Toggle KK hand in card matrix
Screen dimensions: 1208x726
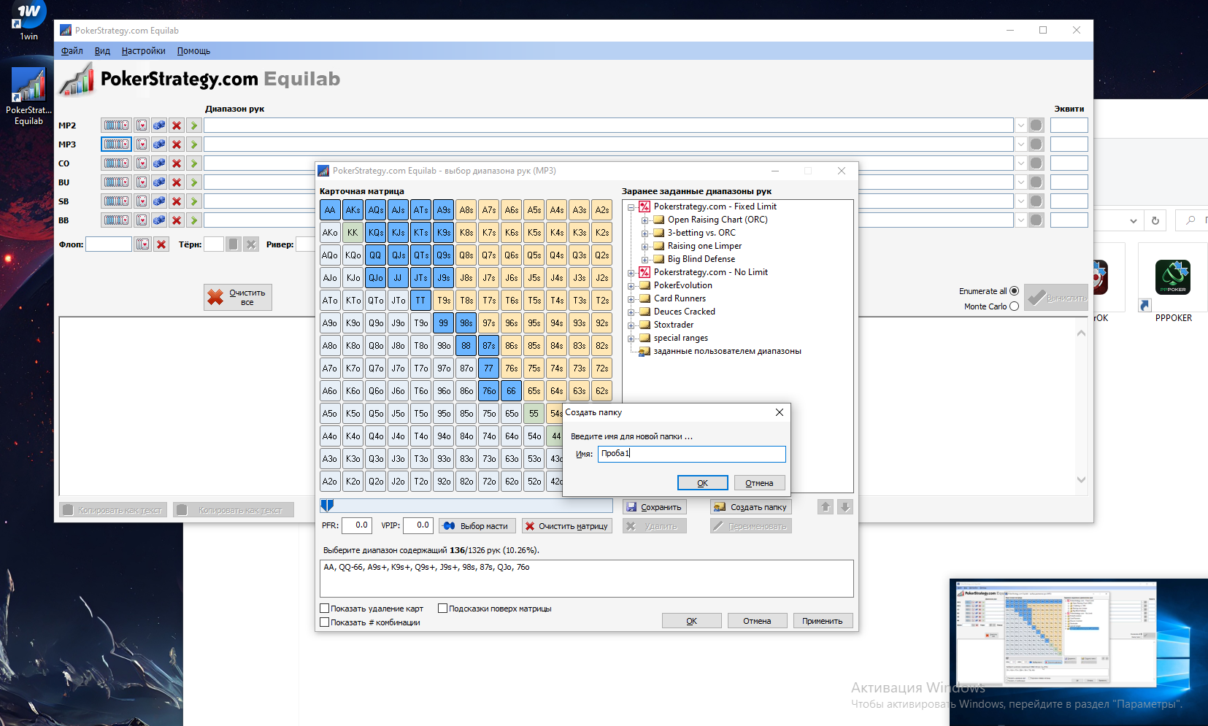pyautogui.click(x=353, y=233)
